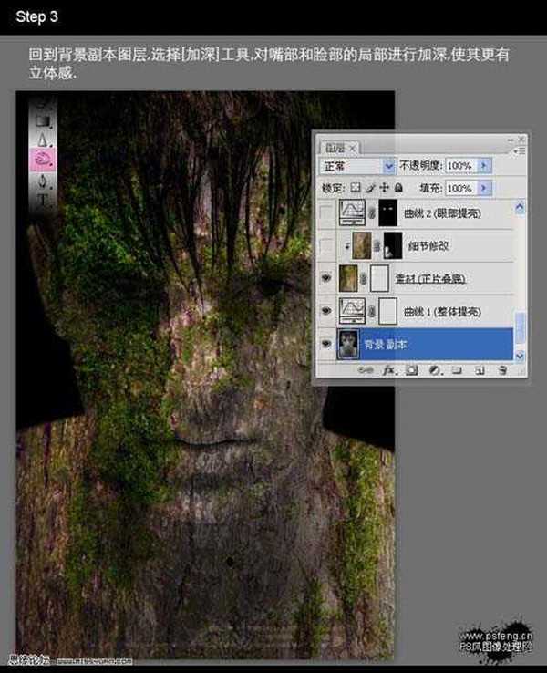The width and height of the screenshot is (547, 673).
Task: Open the fill percentage arrow
Action: tap(484, 187)
